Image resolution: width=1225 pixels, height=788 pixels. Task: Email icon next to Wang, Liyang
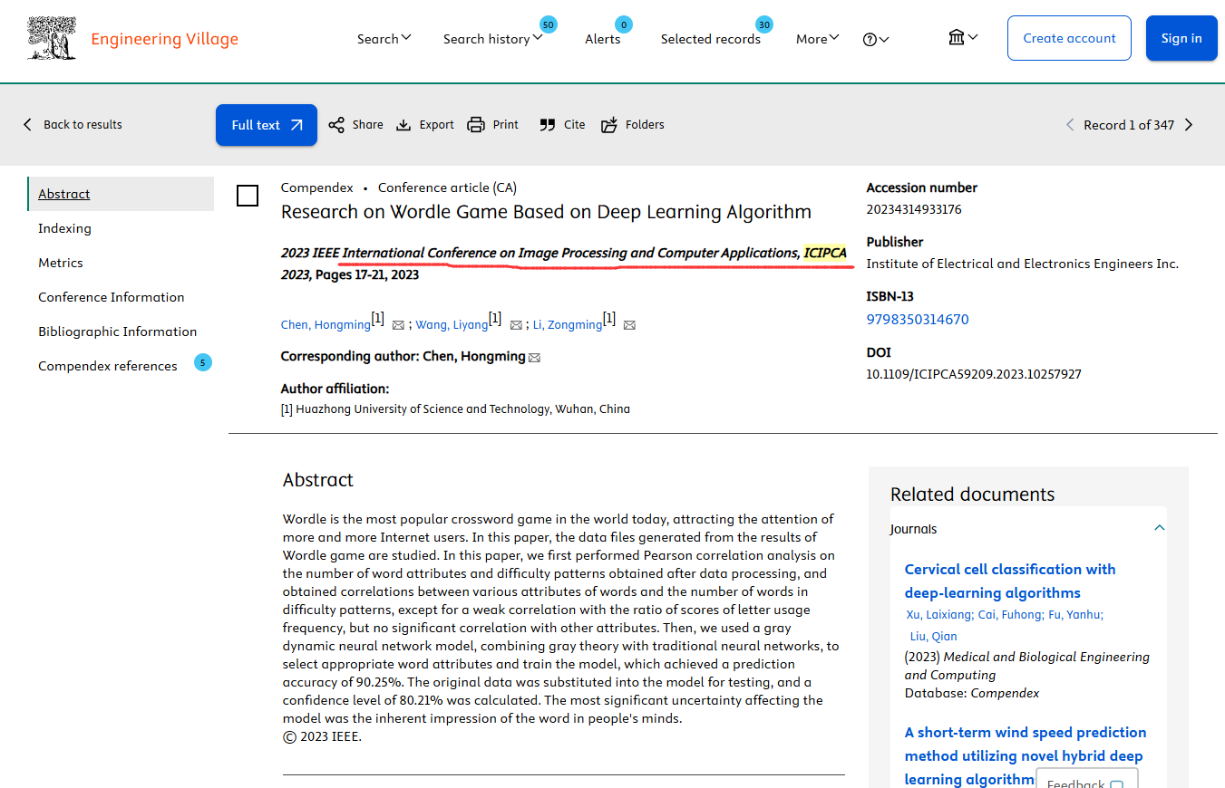tap(516, 325)
